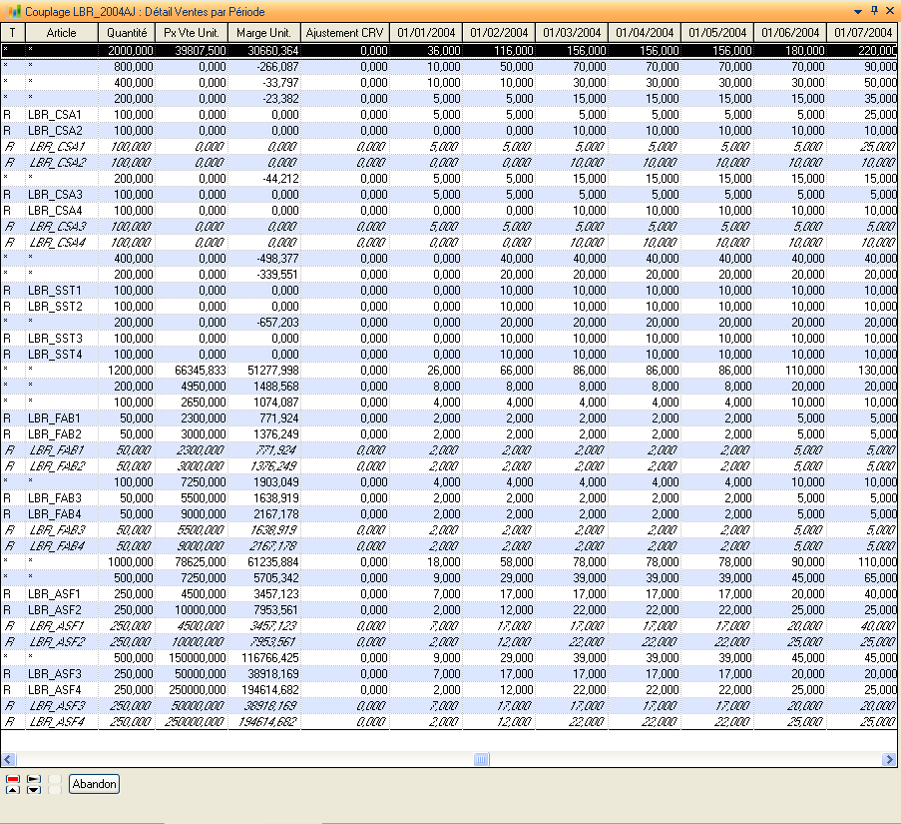Click the horizontal scrollbar thumb

click(x=481, y=760)
